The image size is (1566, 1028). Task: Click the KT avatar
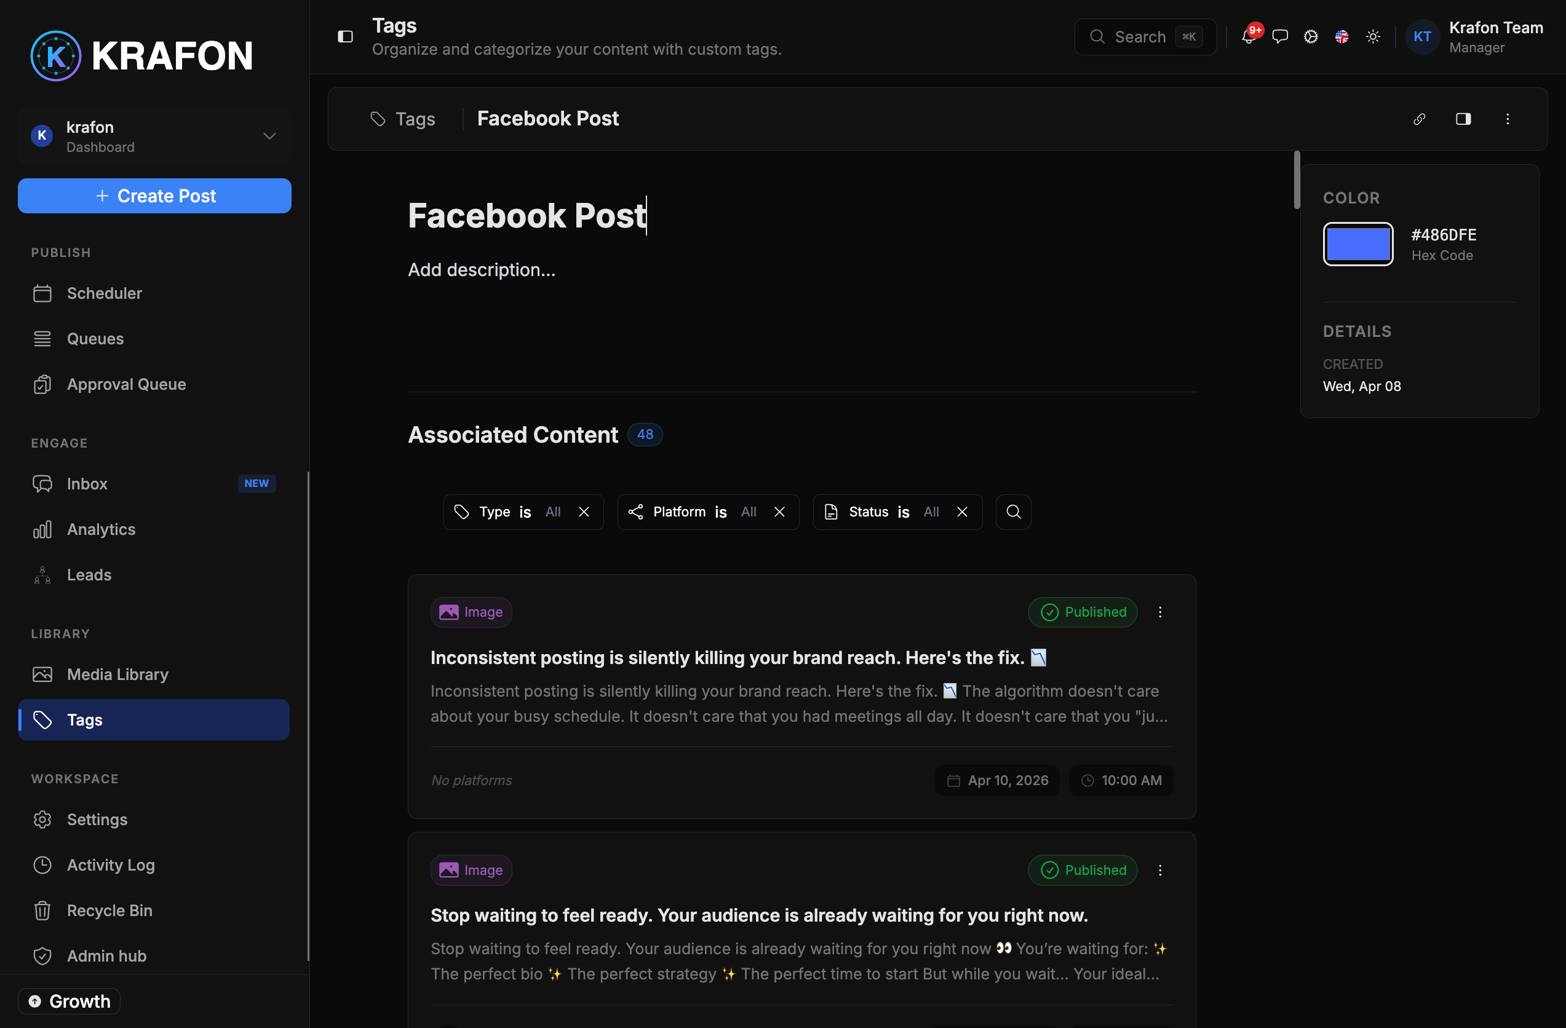[1423, 37]
